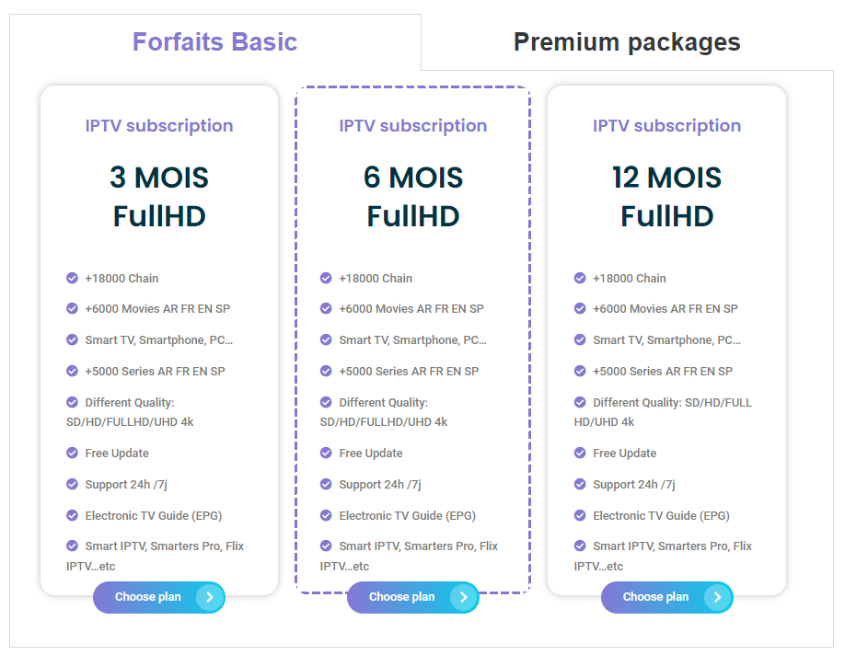Viewport: 845px width, 655px height.
Task: Choose the 12 MOIS FullHD plan
Action: pyautogui.click(x=655, y=597)
